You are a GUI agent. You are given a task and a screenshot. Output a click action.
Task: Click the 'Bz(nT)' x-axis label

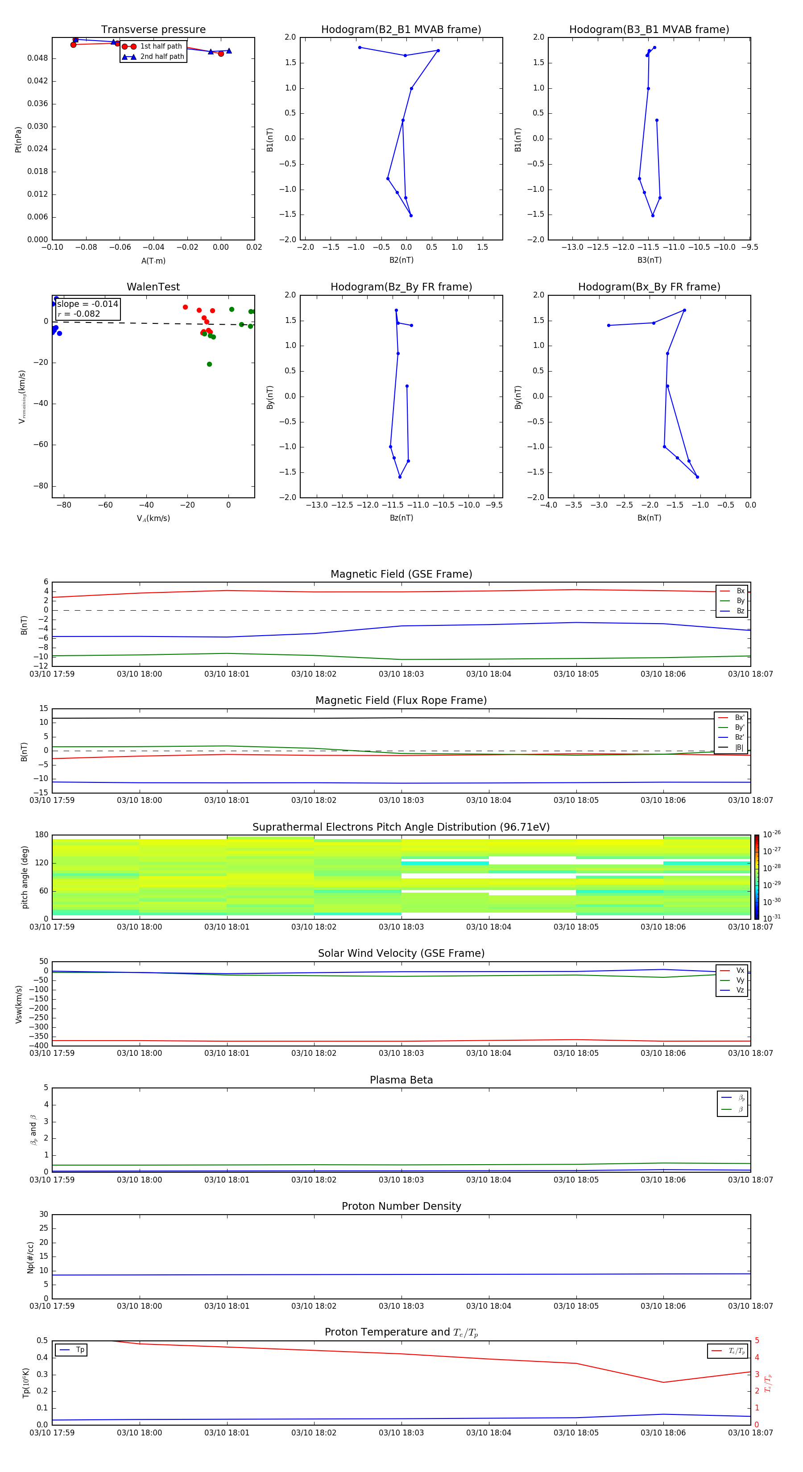click(x=401, y=518)
